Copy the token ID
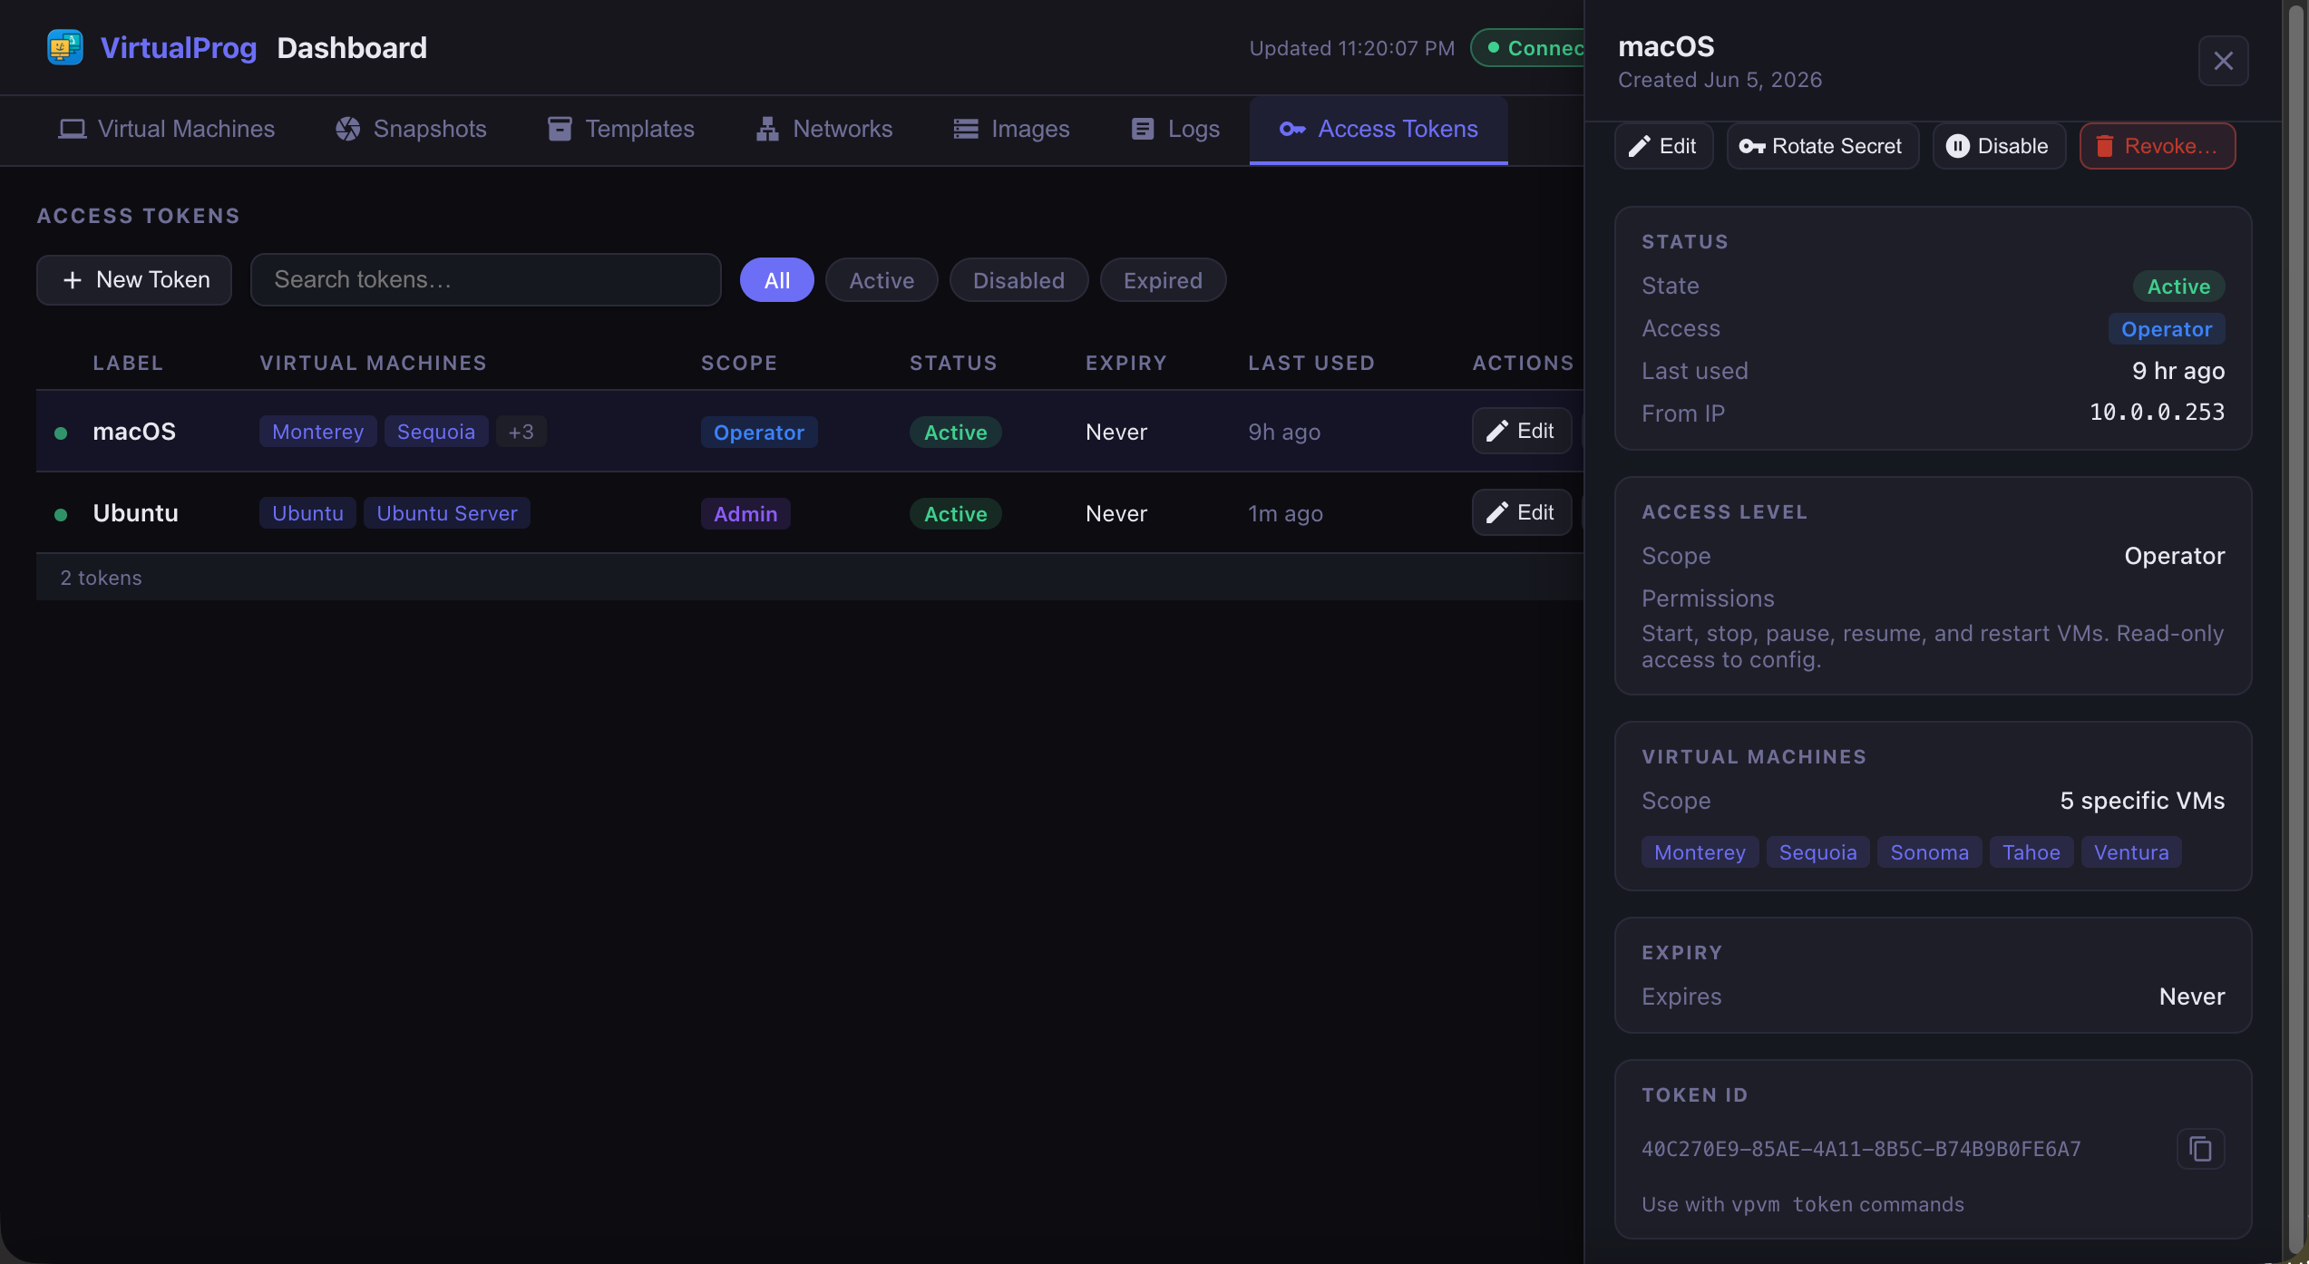This screenshot has width=2309, height=1264. point(2201,1149)
